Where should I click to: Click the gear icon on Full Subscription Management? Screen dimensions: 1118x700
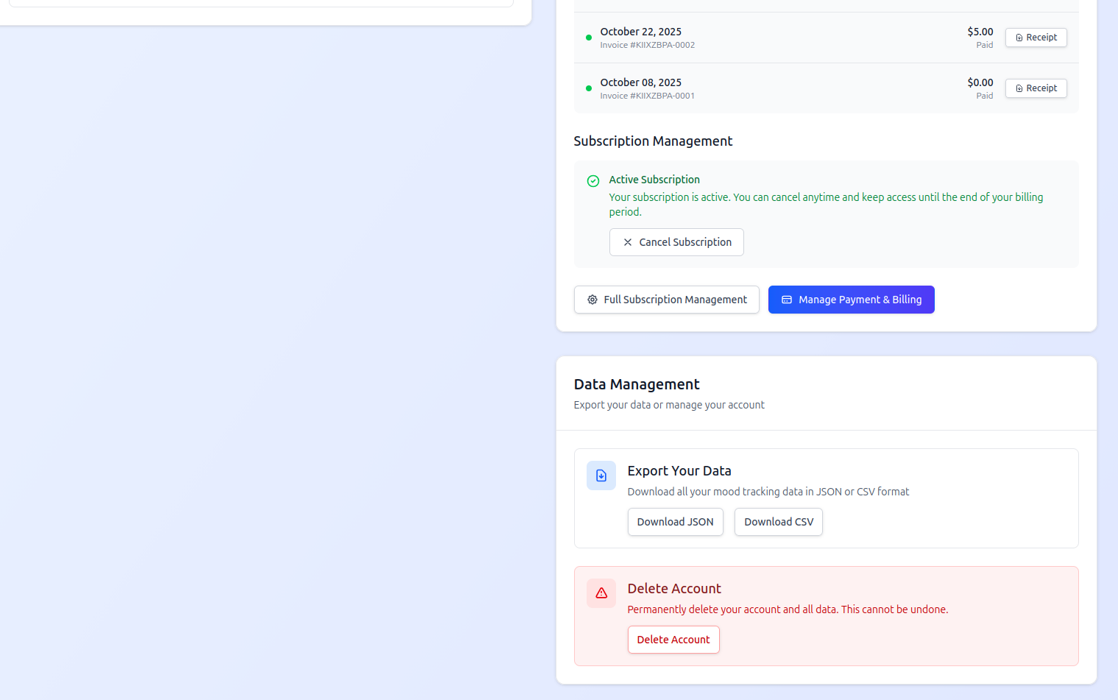[x=592, y=300]
